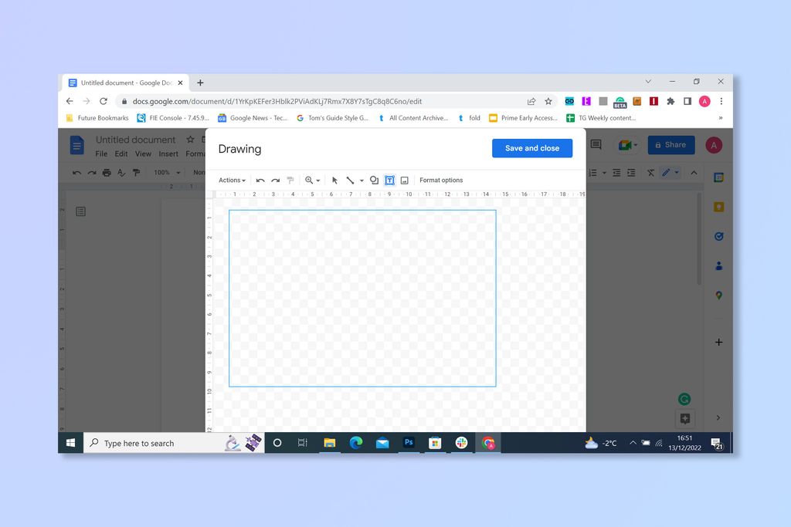The width and height of the screenshot is (791, 527).
Task: Open Format options
Action: pyautogui.click(x=440, y=180)
